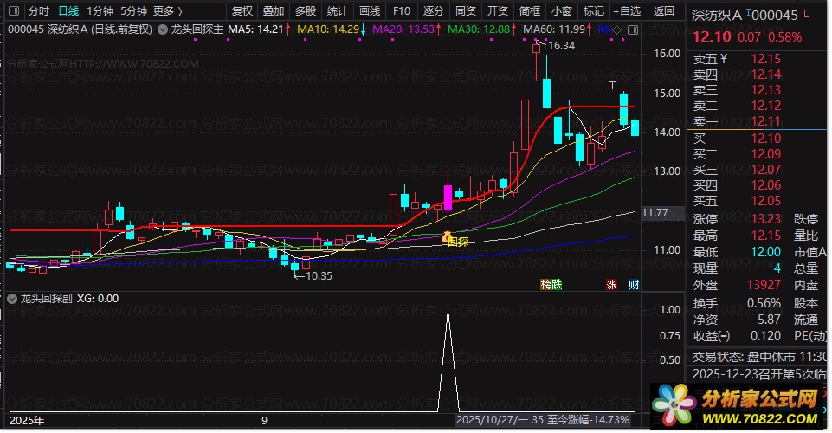Click the 返回 back button

[663, 11]
